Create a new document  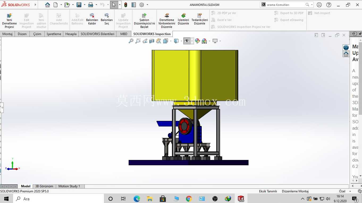(x=56, y=5)
